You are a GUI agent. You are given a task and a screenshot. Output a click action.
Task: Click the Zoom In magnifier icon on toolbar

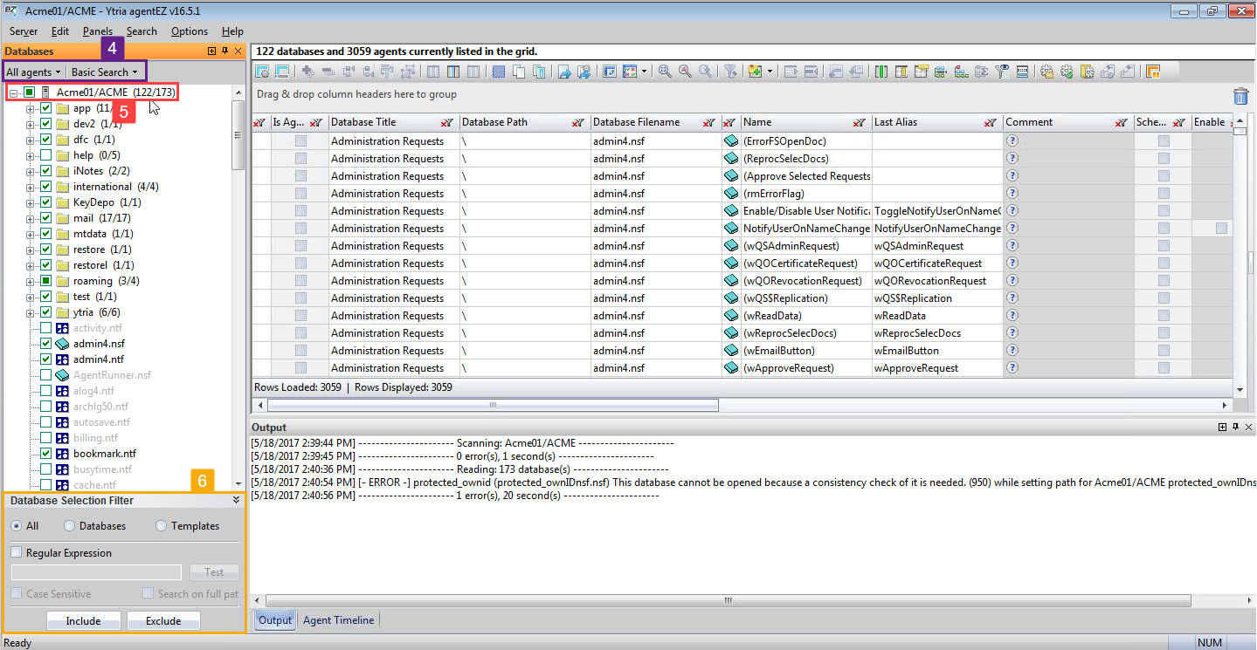point(666,72)
